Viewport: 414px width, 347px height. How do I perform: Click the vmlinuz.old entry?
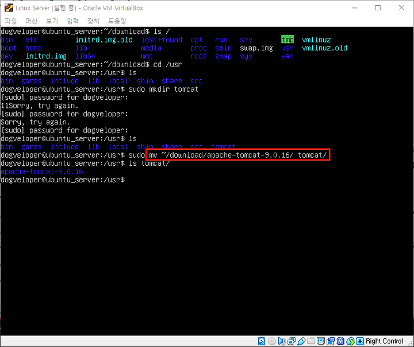point(325,48)
